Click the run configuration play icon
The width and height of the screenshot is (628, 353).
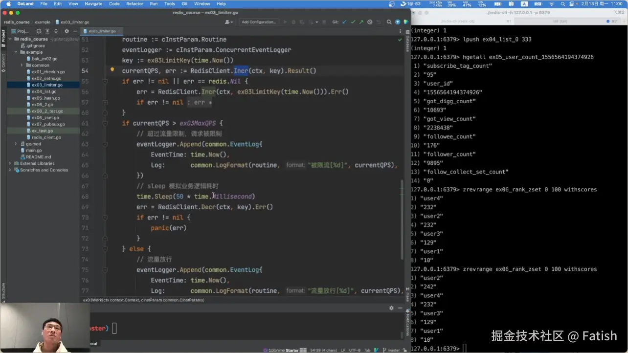point(286,22)
